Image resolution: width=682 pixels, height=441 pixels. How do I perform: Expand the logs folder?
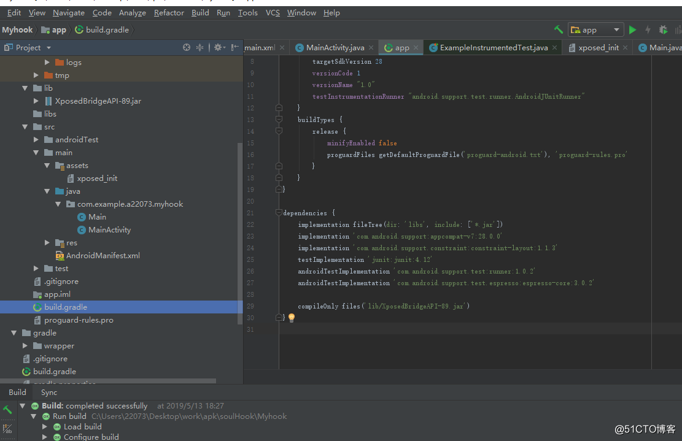click(47, 62)
